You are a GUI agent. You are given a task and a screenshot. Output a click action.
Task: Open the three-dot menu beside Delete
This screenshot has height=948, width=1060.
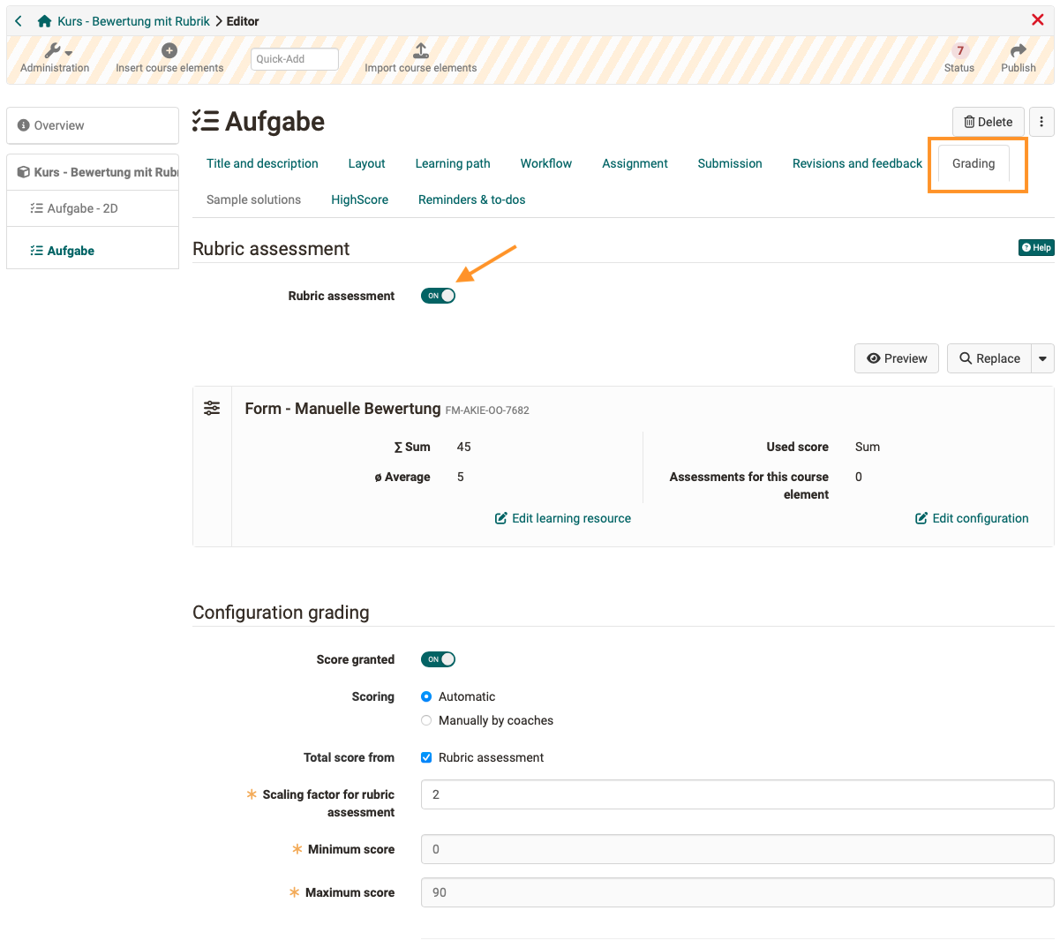pos(1041,122)
